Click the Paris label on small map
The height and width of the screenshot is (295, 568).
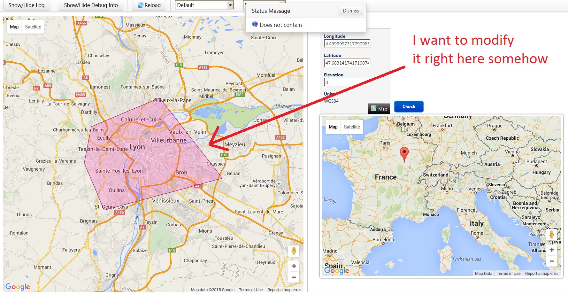click(x=385, y=143)
